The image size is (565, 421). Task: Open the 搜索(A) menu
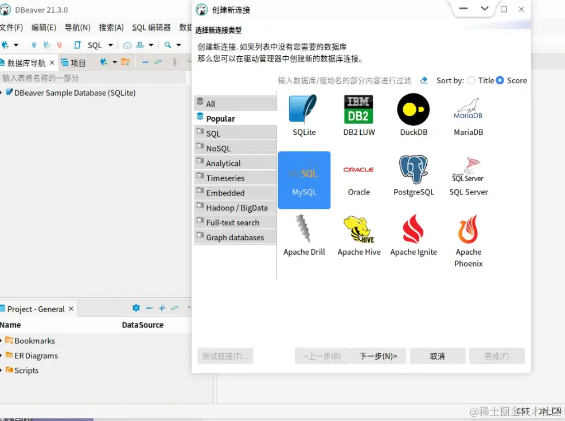[111, 28]
